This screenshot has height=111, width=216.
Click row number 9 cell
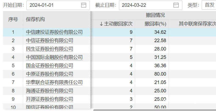13,99
